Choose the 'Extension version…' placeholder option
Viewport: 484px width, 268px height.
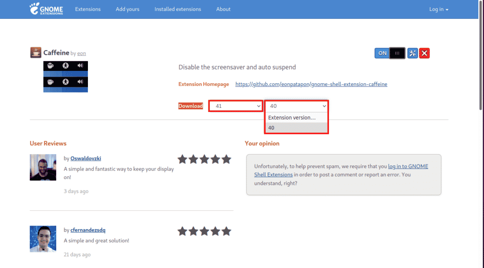tap(296, 117)
